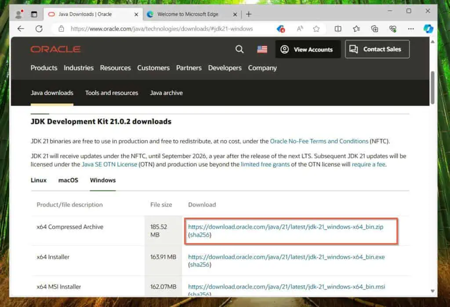
Task: Open the Java SE OTN License link
Action: [109, 164]
